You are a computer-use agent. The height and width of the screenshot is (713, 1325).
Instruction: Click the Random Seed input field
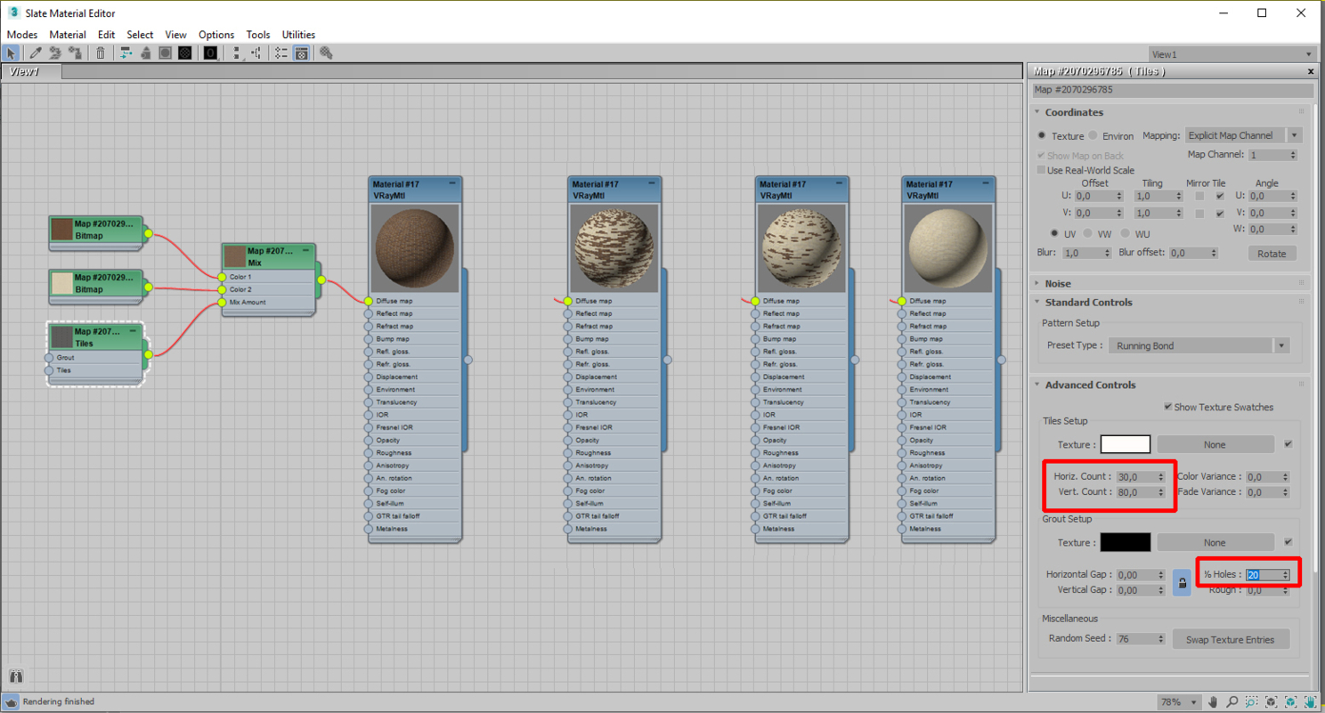tap(1141, 639)
